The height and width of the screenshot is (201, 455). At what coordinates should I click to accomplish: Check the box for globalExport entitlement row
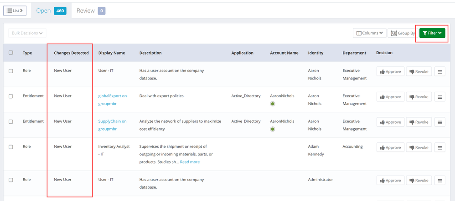(x=11, y=96)
